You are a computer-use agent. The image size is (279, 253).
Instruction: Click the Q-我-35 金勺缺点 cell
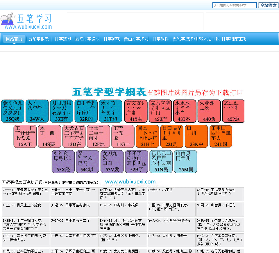click(x=220, y=225)
